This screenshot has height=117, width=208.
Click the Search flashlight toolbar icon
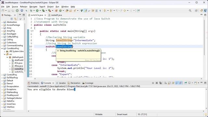75,11
